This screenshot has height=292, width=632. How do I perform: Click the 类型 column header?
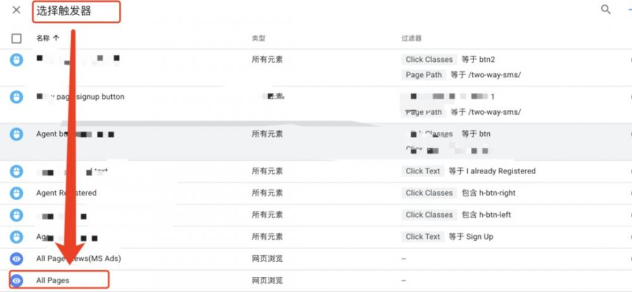pos(258,38)
